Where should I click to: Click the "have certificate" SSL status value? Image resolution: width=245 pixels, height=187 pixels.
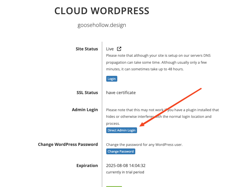click(x=121, y=93)
